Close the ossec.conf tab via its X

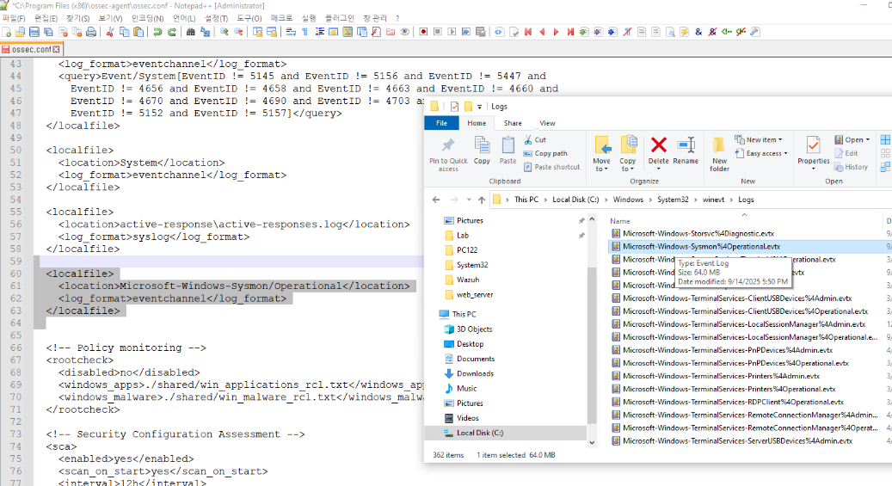tap(56, 50)
